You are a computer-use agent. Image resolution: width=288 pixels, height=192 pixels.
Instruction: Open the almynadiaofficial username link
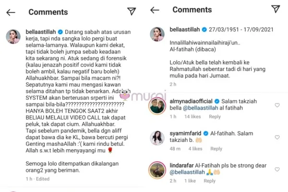191,101
